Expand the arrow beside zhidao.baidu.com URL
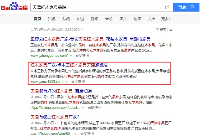This screenshot has width=200, height=139. tap(83, 108)
